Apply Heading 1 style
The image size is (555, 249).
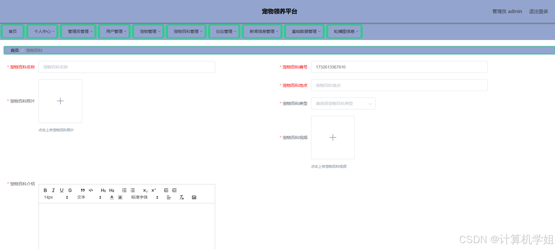pos(103,190)
